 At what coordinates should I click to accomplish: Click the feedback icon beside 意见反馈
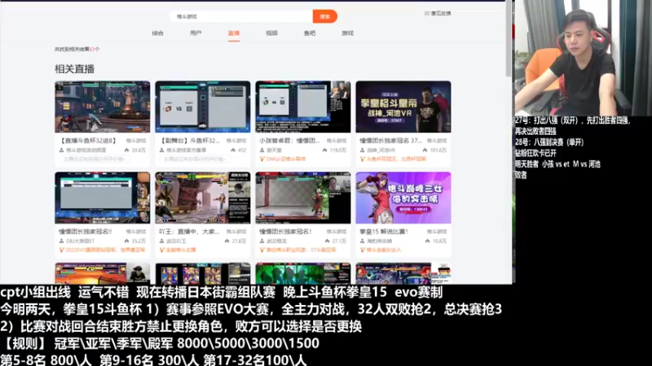coord(426,13)
